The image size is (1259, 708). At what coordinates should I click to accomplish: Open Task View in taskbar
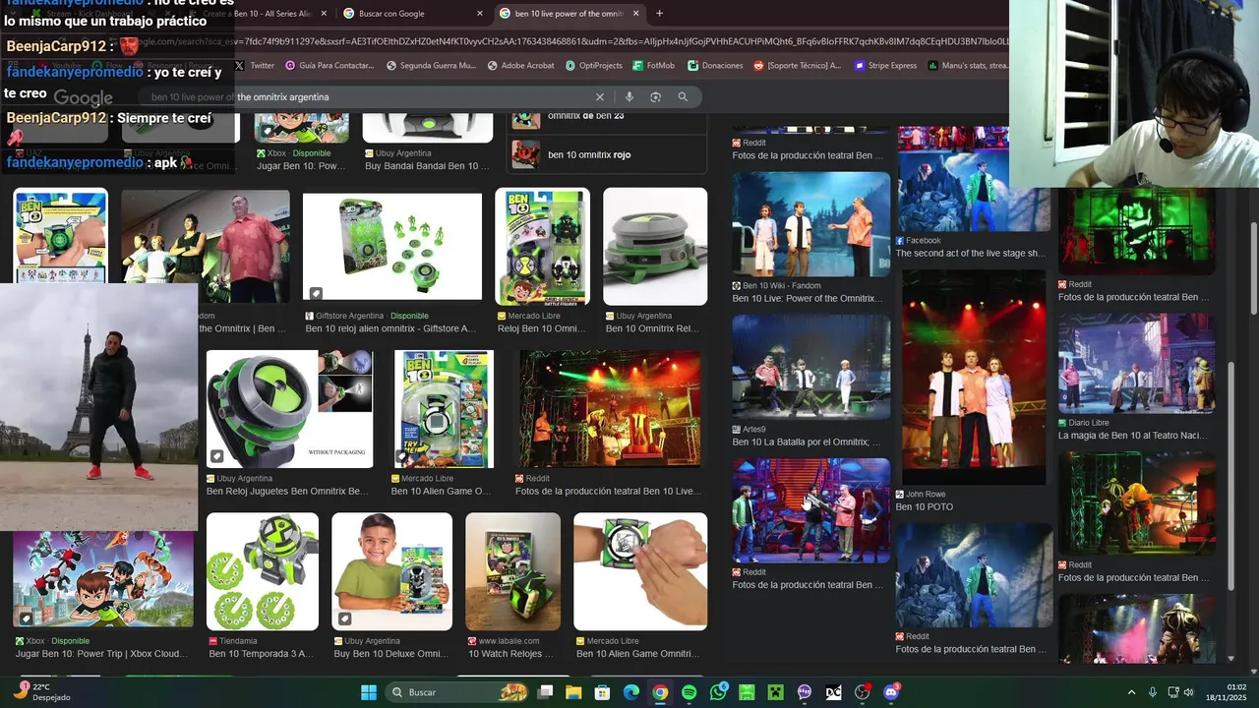click(546, 692)
